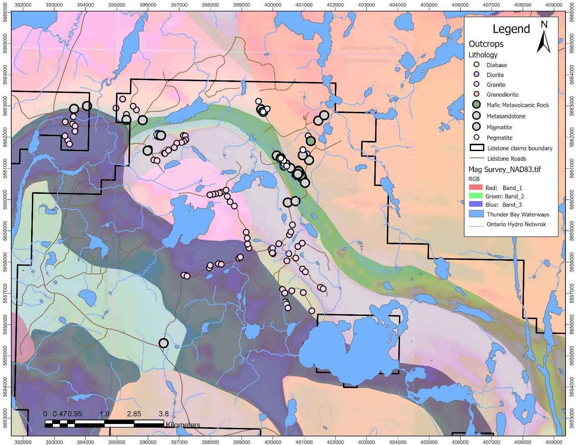576x445 pixels.
Task: Click the GREENSIDES LAKE AREA map label
Action: click(x=367, y=48)
